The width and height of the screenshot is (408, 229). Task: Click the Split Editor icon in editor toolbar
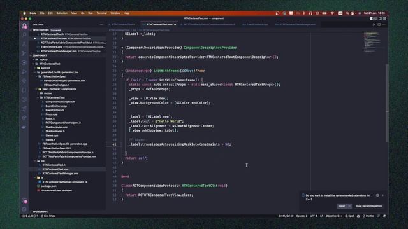(379, 24)
